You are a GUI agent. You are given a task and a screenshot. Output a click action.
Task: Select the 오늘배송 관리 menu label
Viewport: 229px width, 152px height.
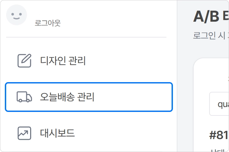pyautogui.click(x=67, y=97)
